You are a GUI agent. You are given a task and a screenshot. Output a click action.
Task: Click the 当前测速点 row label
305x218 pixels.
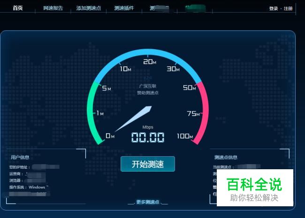point(223,167)
